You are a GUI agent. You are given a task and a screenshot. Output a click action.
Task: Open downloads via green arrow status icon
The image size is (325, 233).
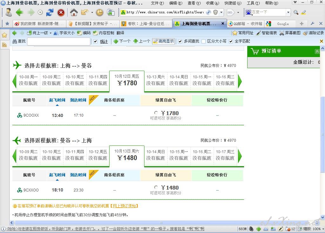(259, 229)
